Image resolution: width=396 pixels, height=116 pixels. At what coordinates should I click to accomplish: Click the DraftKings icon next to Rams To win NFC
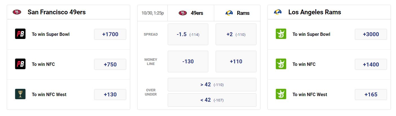[281, 64]
